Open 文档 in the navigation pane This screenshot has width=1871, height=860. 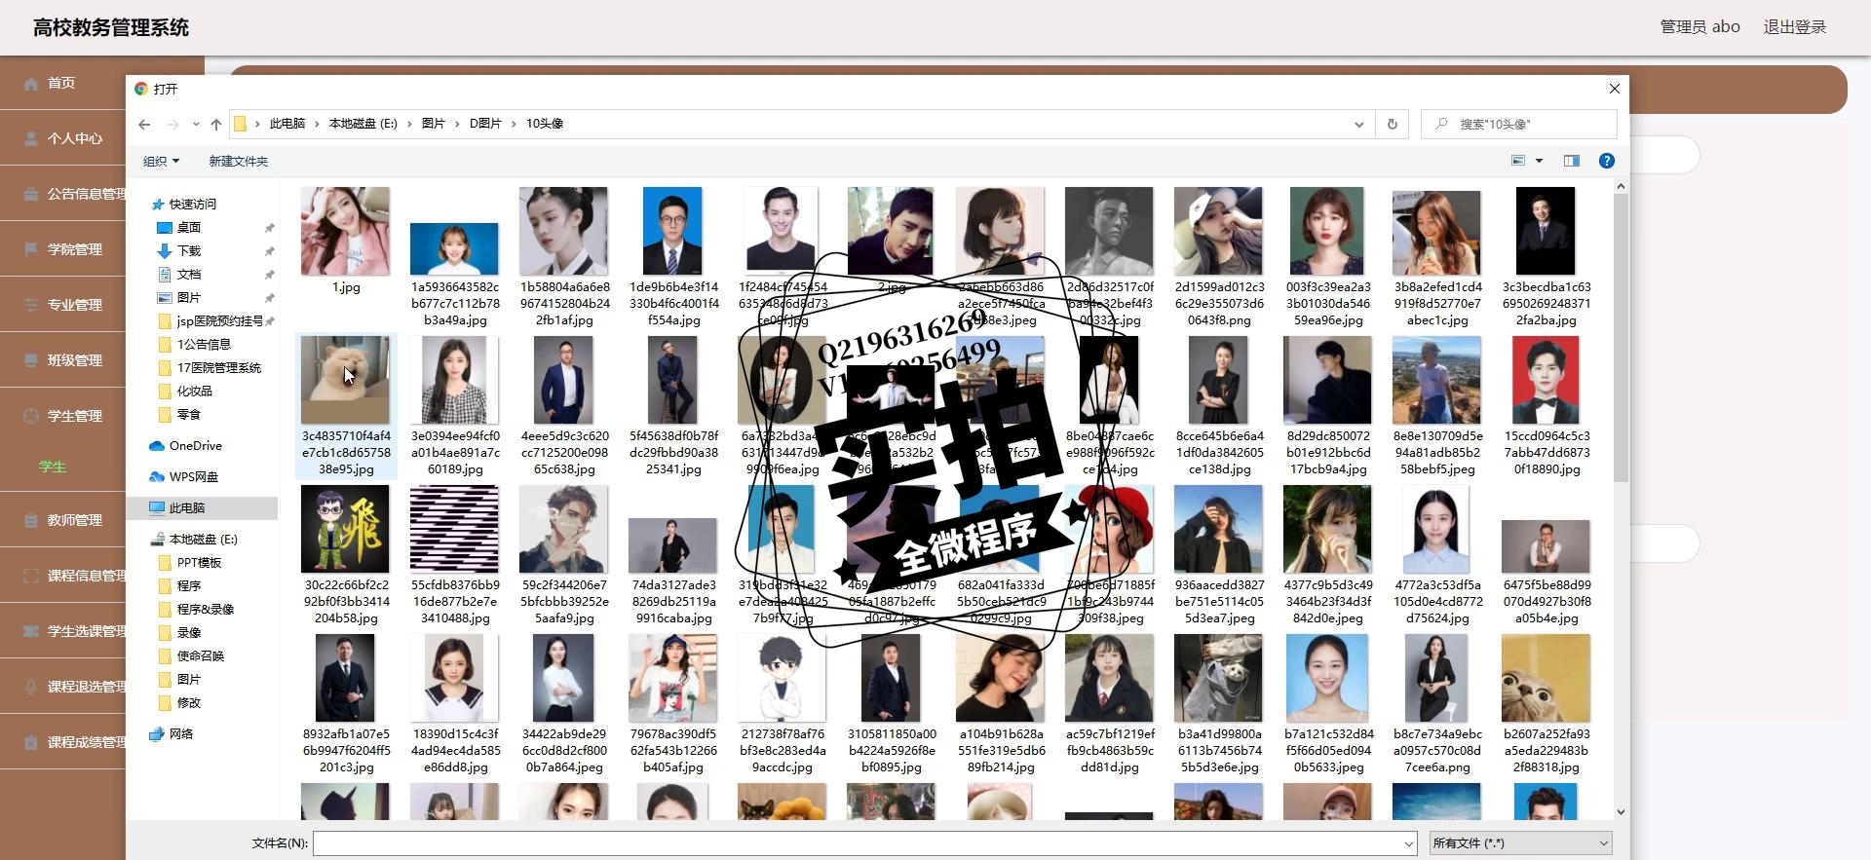[x=189, y=274]
